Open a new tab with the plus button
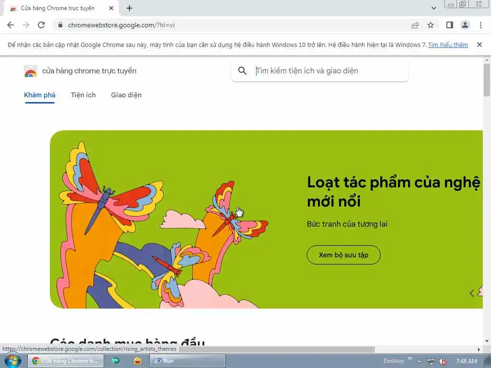This screenshot has width=491, height=368. [129, 9]
